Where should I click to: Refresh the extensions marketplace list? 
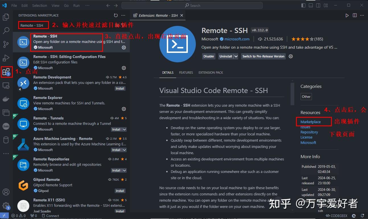[x=116, y=15]
